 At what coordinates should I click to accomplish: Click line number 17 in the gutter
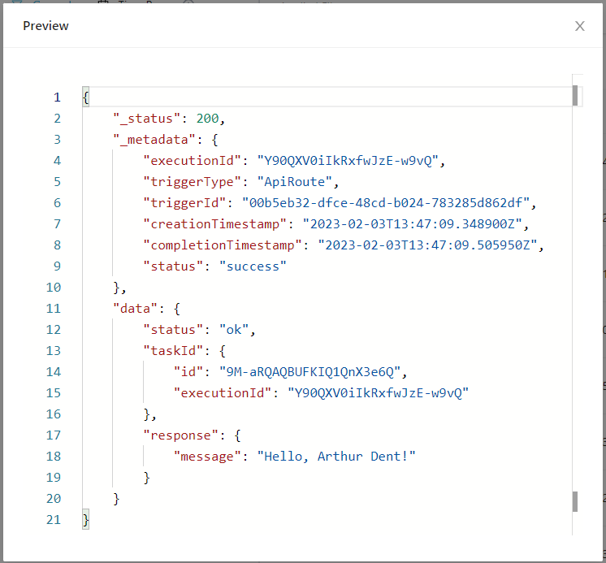tap(54, 435)
